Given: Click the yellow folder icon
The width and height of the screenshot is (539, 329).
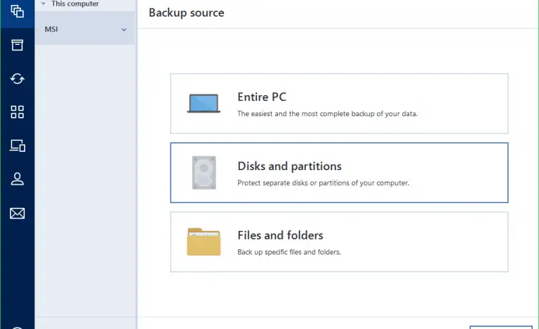Looking at the screenshot, I should tap(204, 241).
